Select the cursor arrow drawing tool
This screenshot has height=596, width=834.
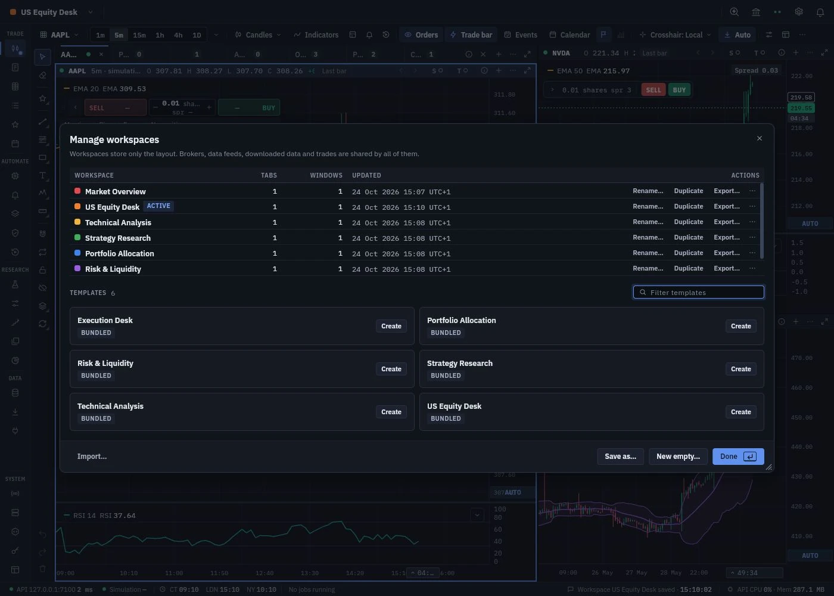(42, 57)
